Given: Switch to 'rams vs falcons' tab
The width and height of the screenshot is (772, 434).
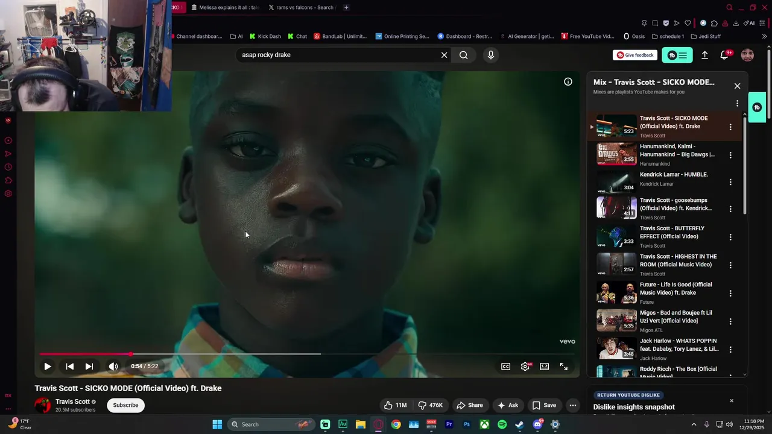Looking at the screenshot, I should pyautogui.click(x=300, y=7).
